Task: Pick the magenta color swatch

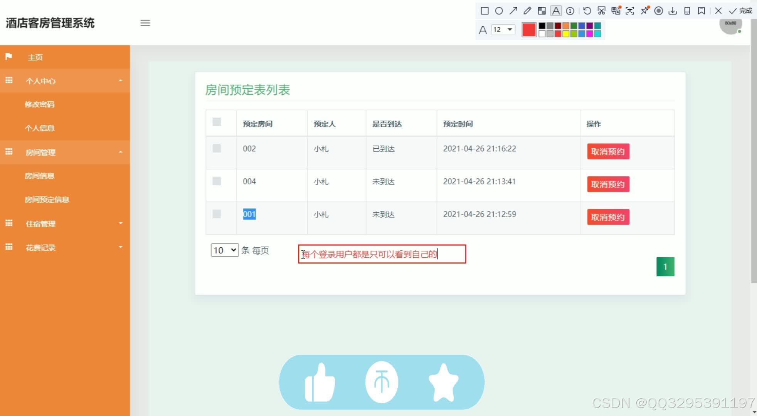Action: pos(589,34)
